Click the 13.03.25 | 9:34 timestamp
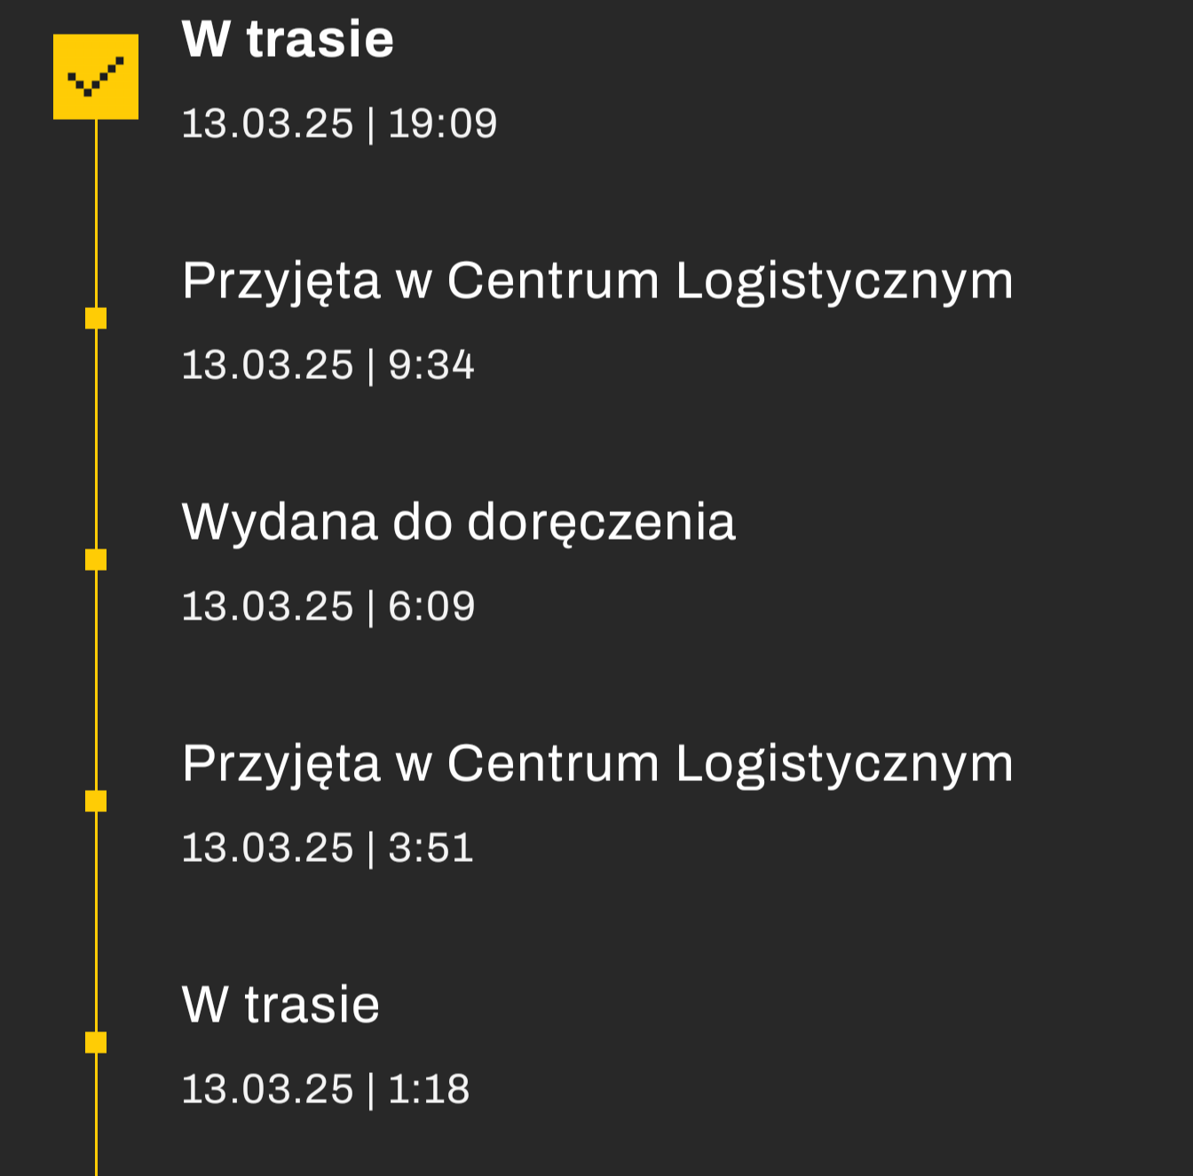 pyautogui.click(x=328, y=365)
